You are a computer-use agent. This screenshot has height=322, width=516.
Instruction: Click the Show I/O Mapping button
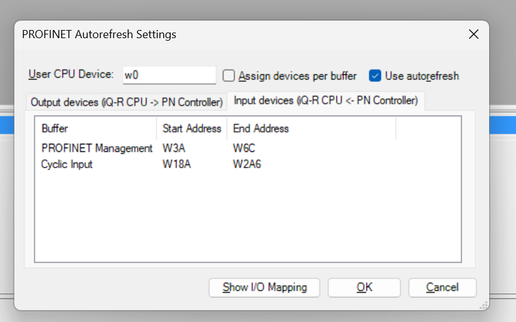[x=264, y=288]
